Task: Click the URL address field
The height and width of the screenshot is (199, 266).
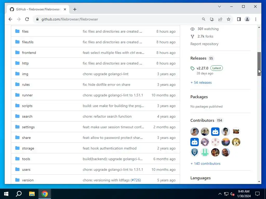Action: (70, 19)
